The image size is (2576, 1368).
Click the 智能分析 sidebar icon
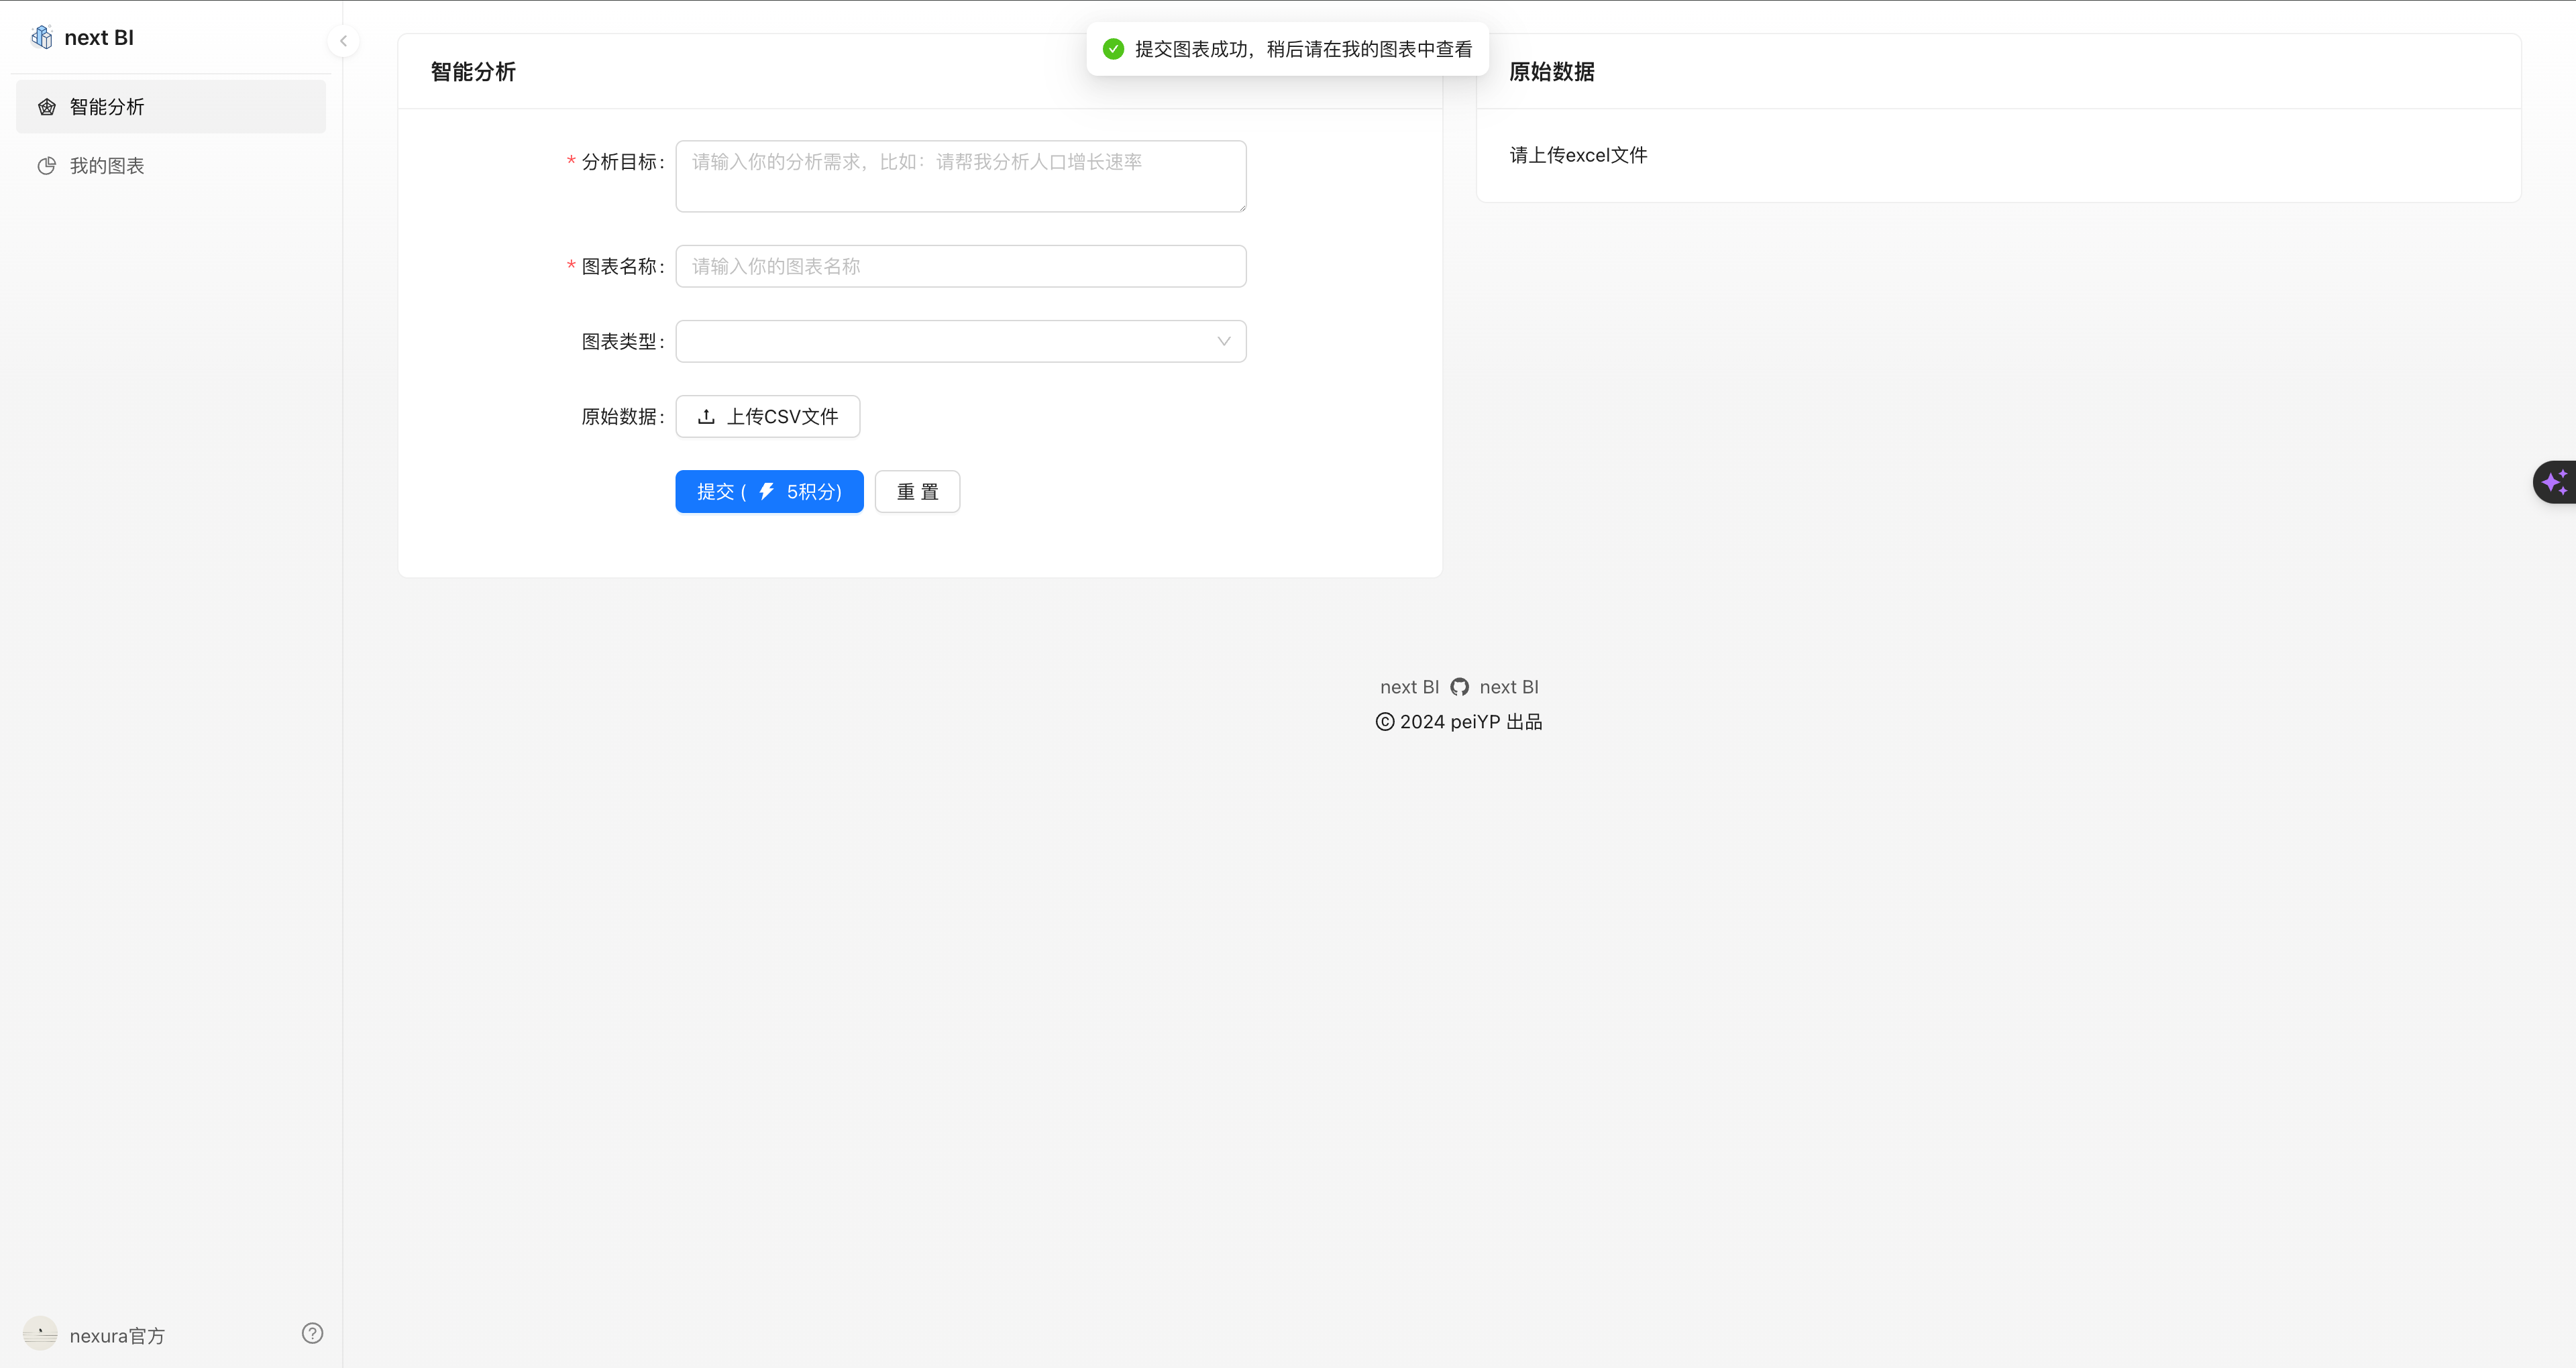click(46, 107)
